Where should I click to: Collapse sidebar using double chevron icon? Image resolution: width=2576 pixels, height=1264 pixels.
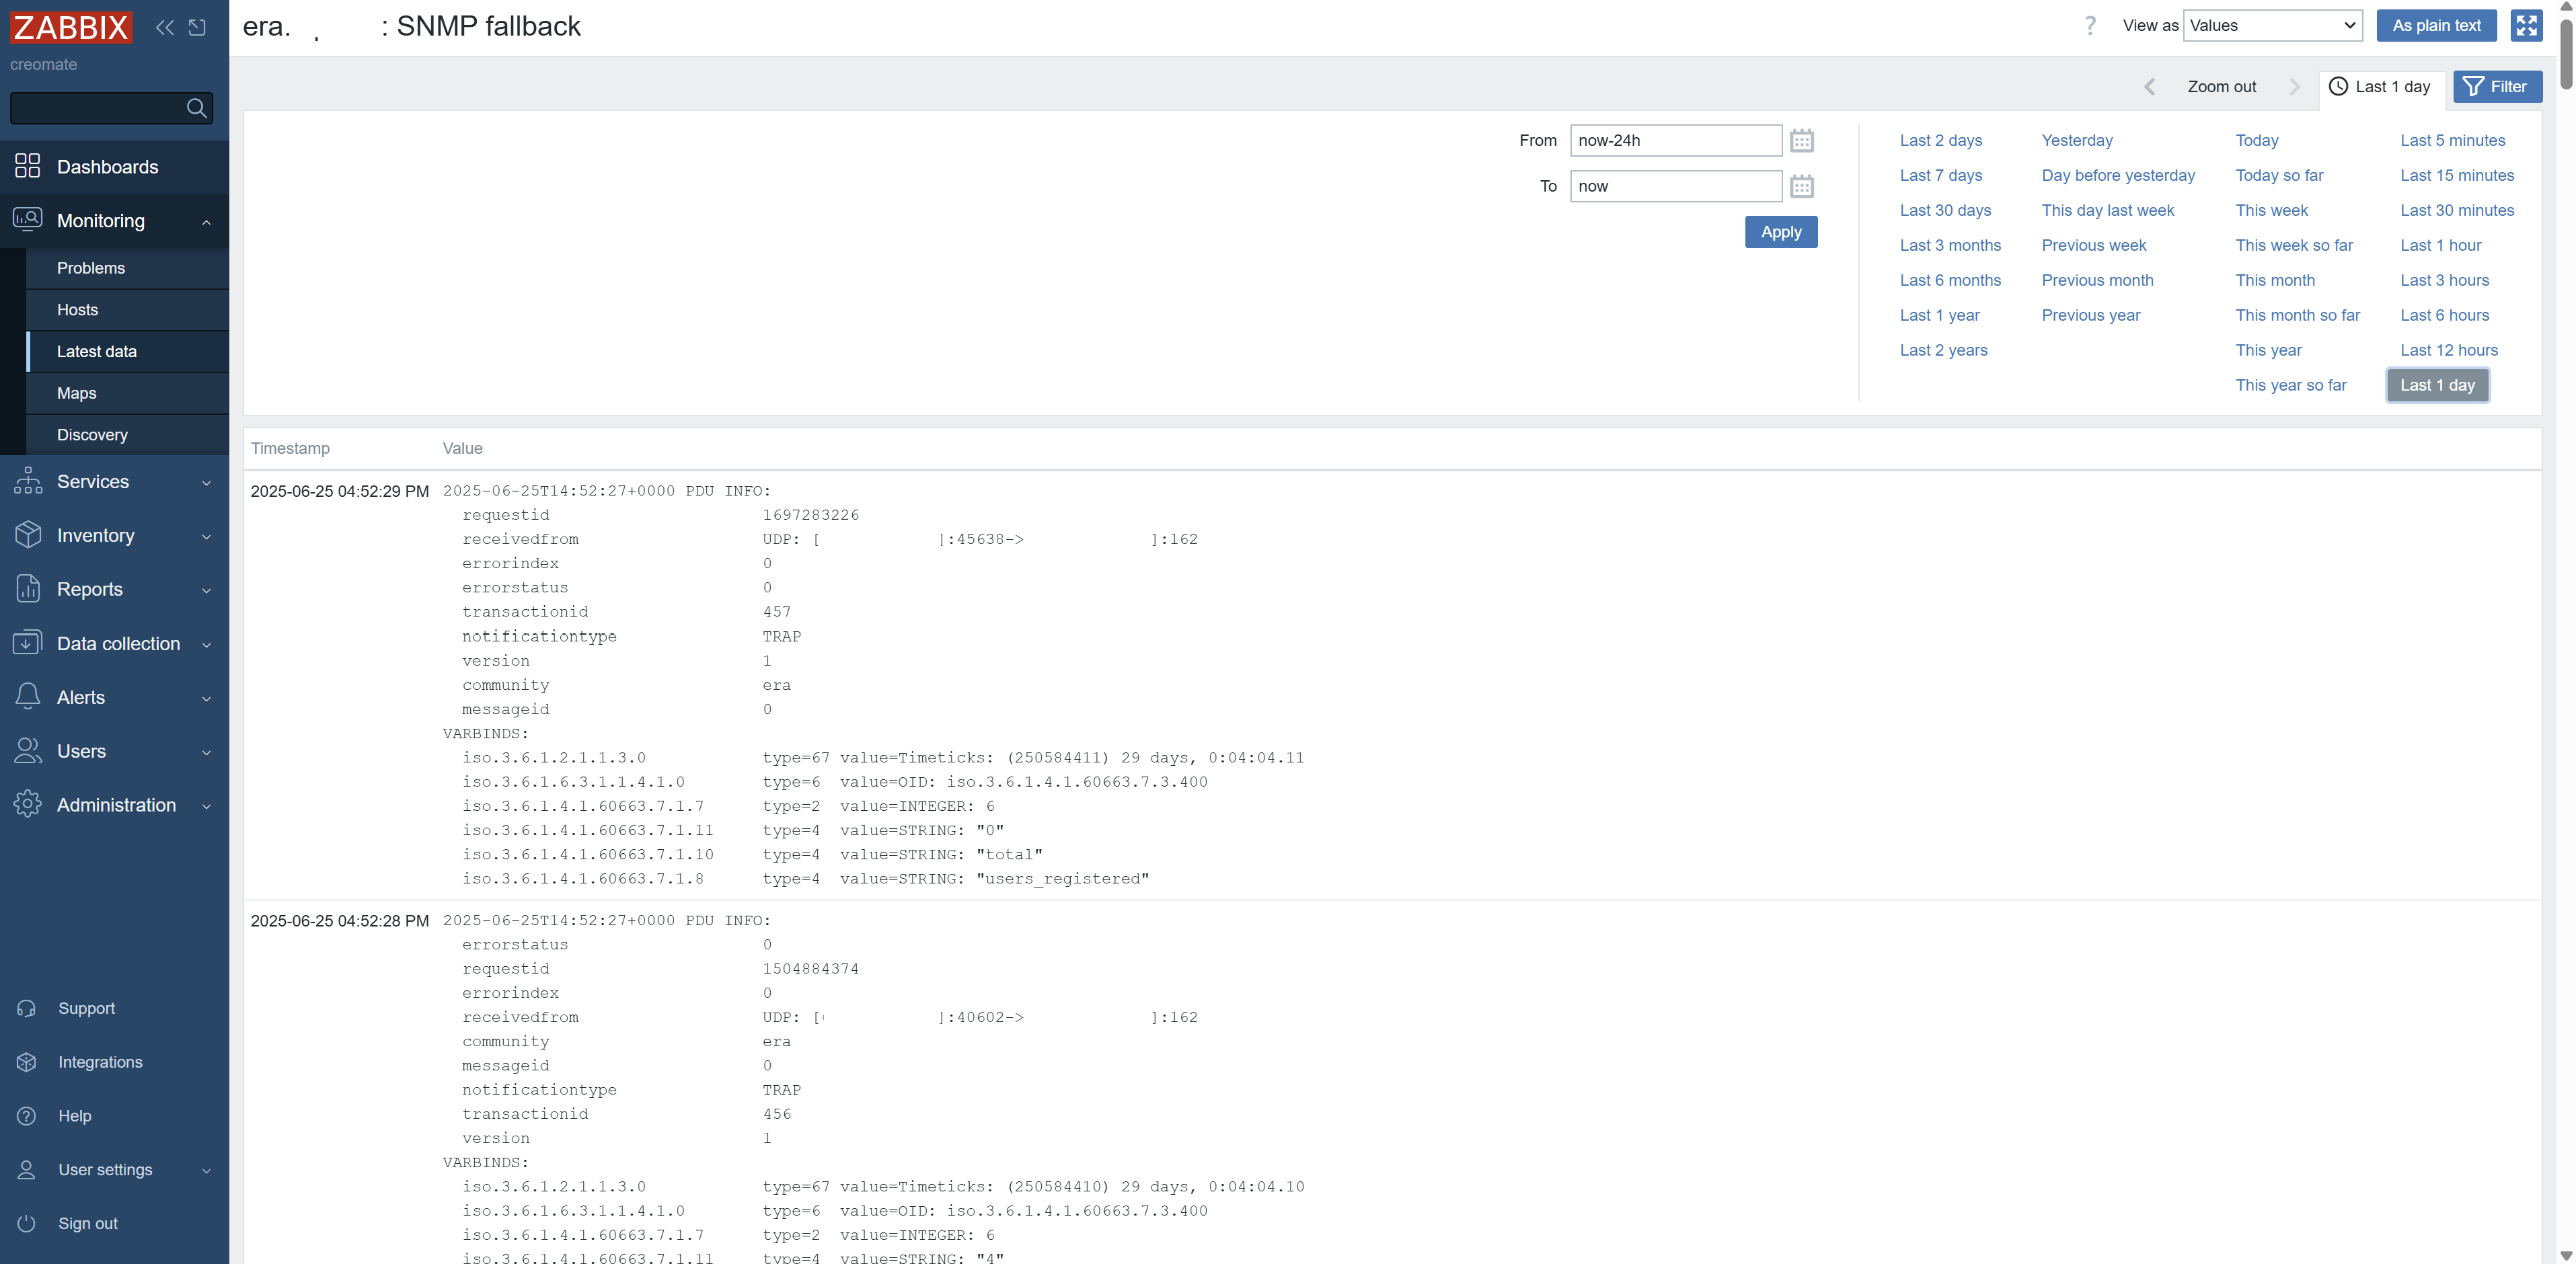tap(165, 27)
